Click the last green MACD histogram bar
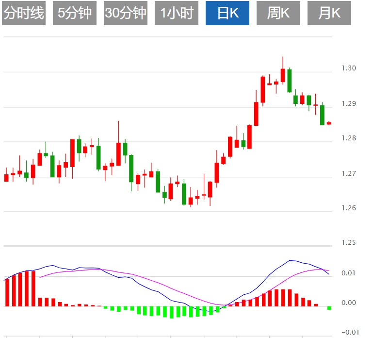Image resolution: width=373 pixels, height=338 pixels. 329,308
